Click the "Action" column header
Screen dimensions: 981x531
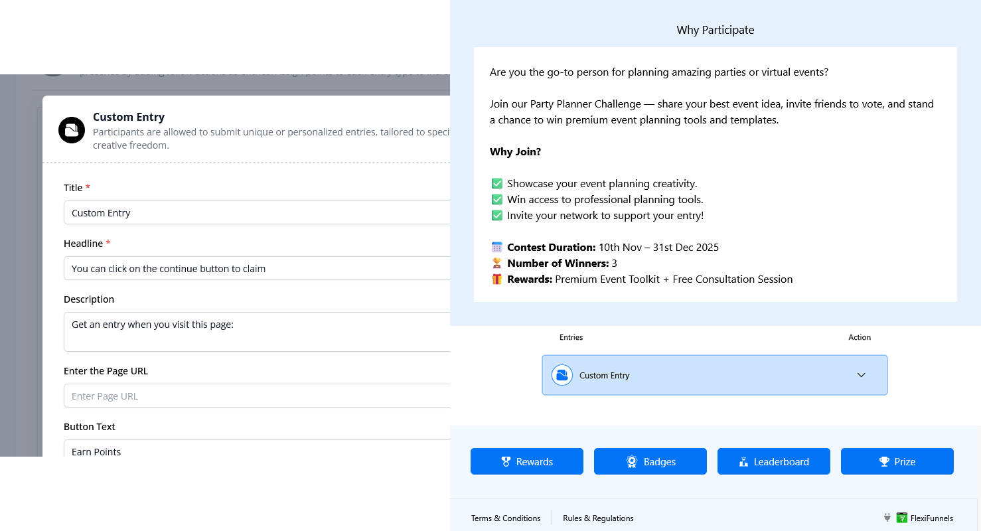click(x=860, y=337)
